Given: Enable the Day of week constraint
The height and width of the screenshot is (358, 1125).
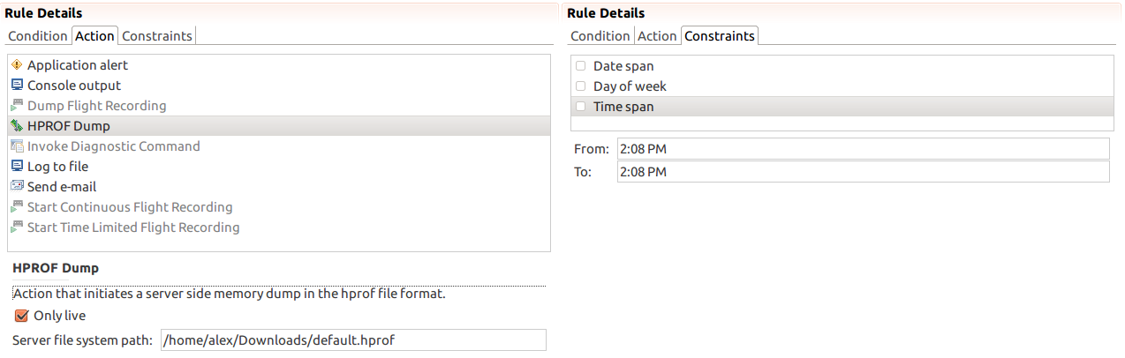Looking at the screenshot, I should [580, 86].
